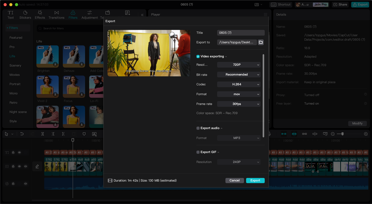Open the Bit rate Recommended dropdown

[x=239, y=75]
